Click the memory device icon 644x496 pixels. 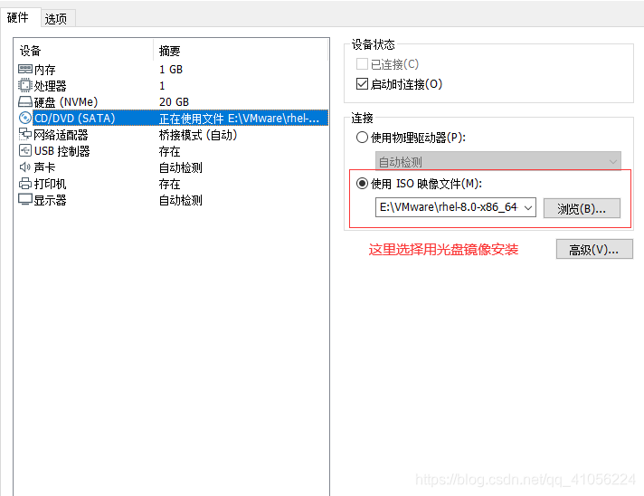[25, 69]
